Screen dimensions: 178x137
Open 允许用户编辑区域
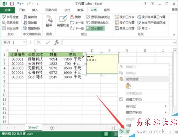coord(151,22)
